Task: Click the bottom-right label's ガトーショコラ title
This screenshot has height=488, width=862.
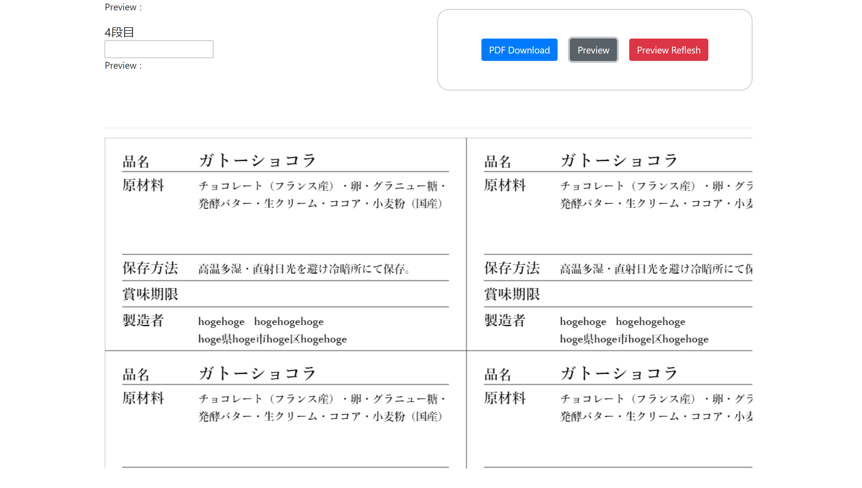Action: (619, 373)
